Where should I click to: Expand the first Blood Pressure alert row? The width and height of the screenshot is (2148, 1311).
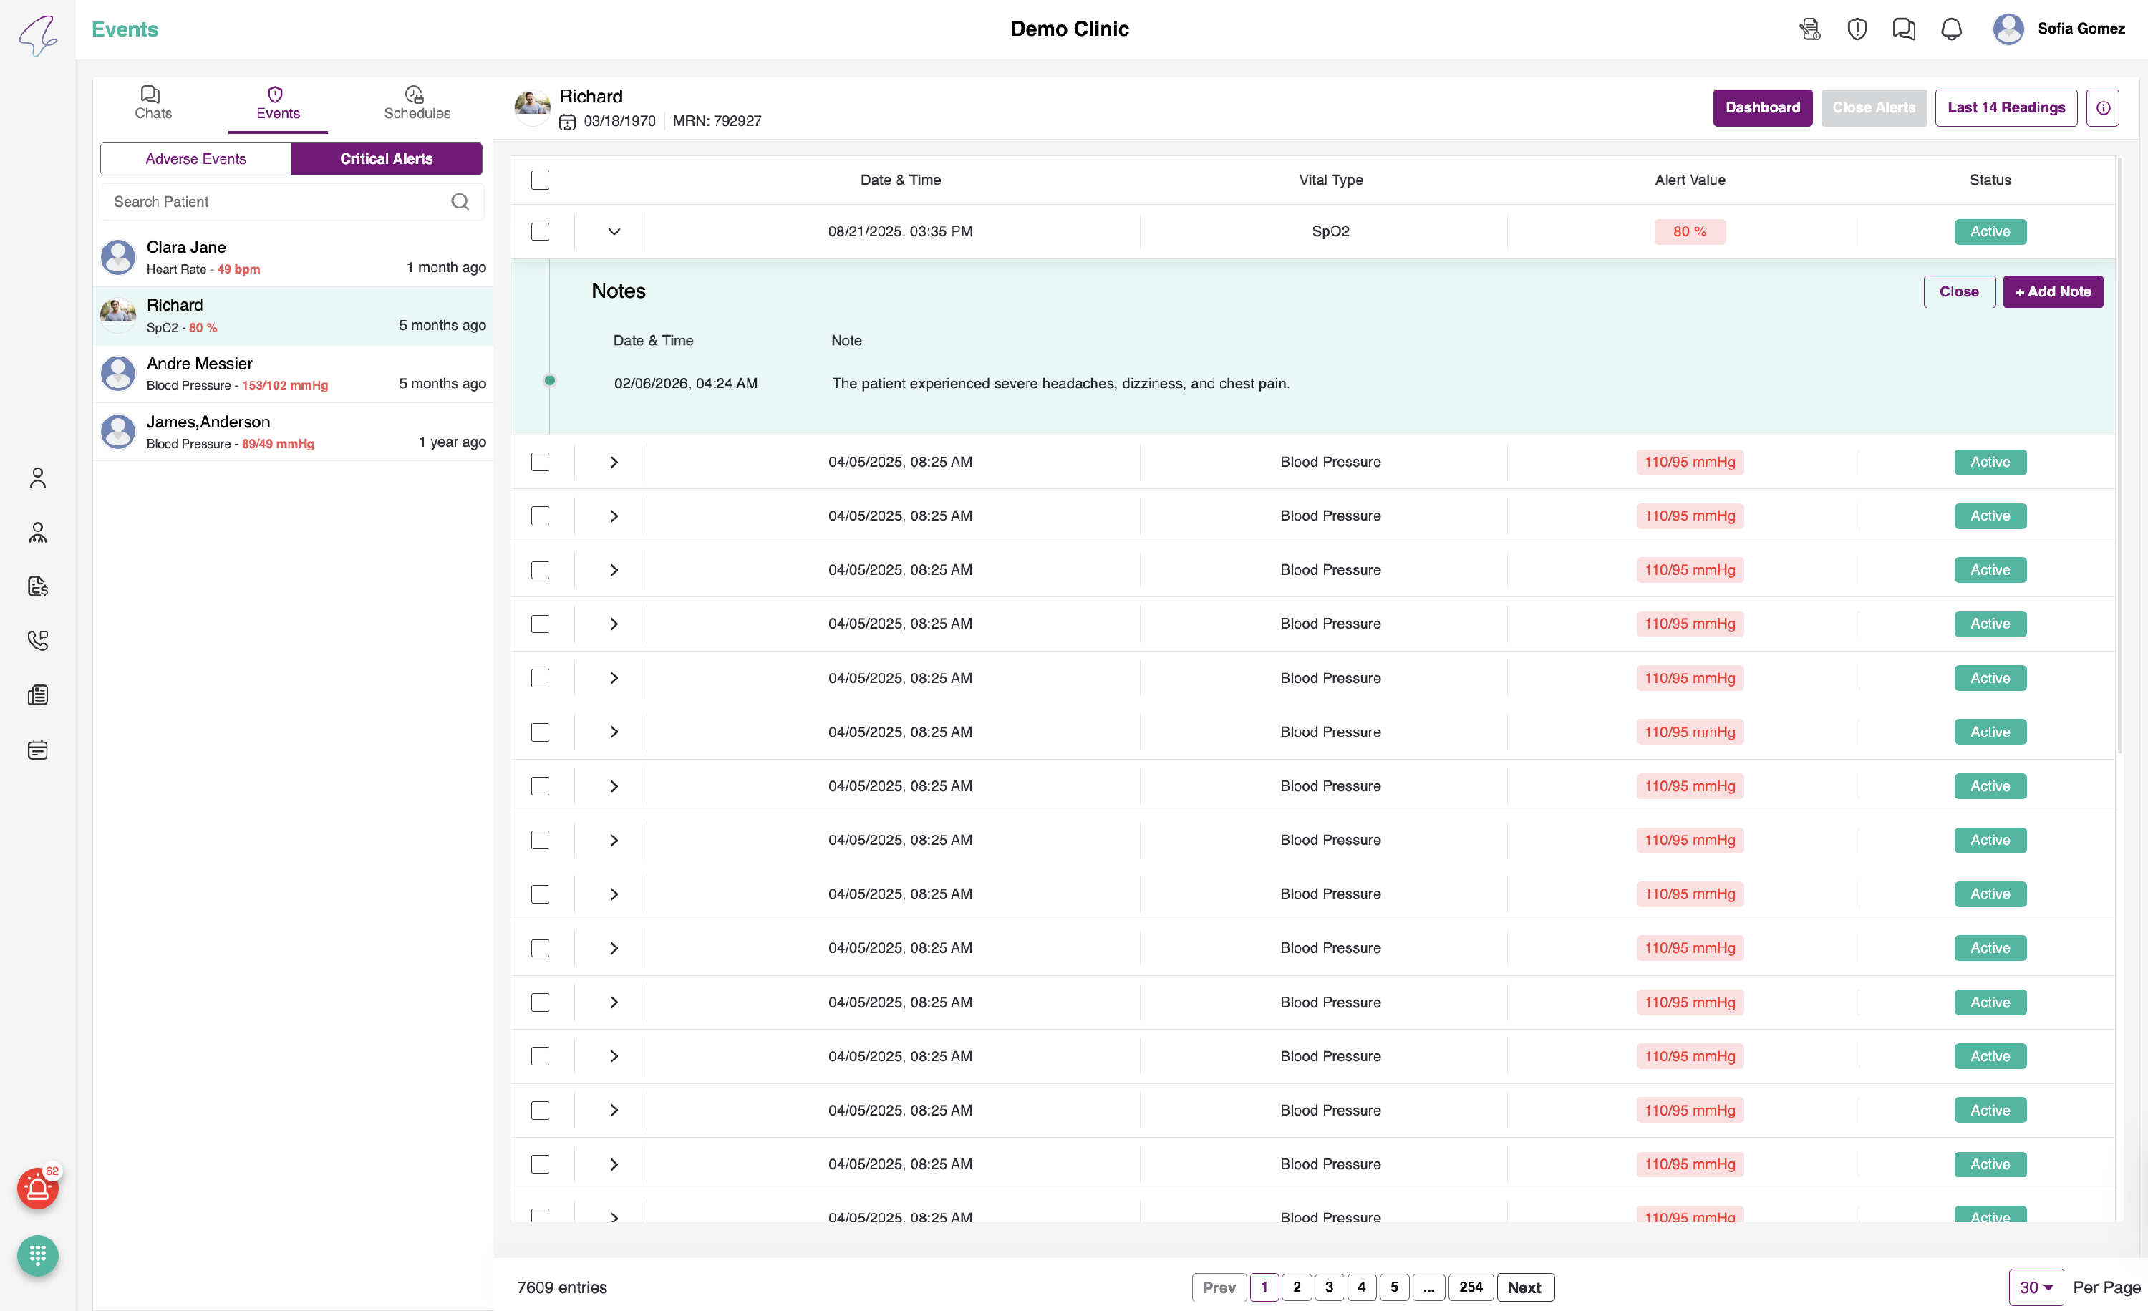pyautogui.click(x=614, y=462)
